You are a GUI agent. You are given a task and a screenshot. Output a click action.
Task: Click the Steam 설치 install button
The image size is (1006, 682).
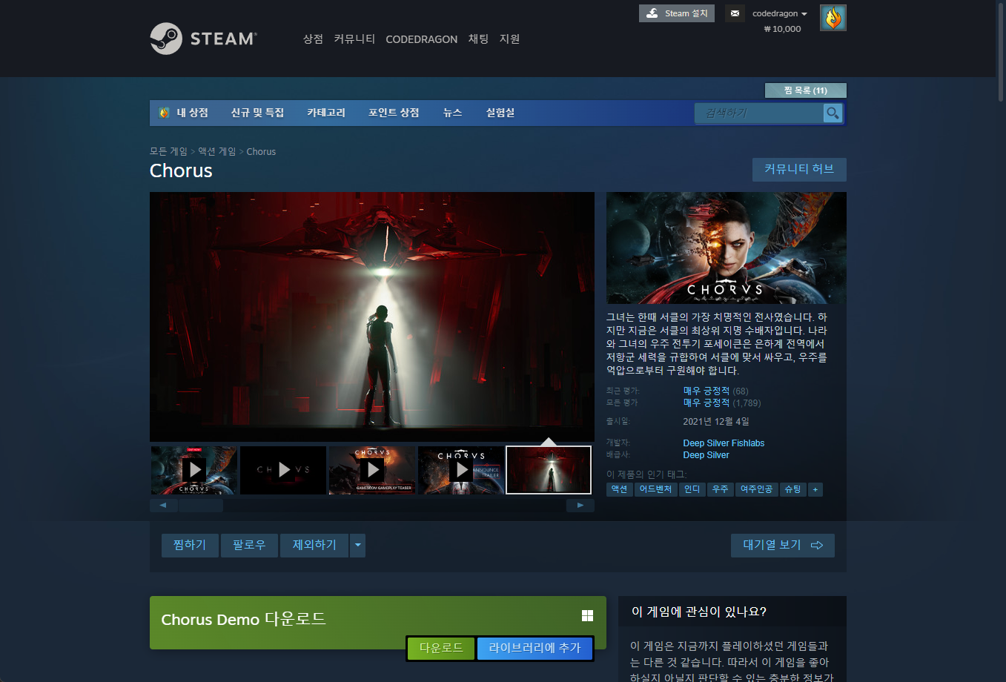[677, 13]
